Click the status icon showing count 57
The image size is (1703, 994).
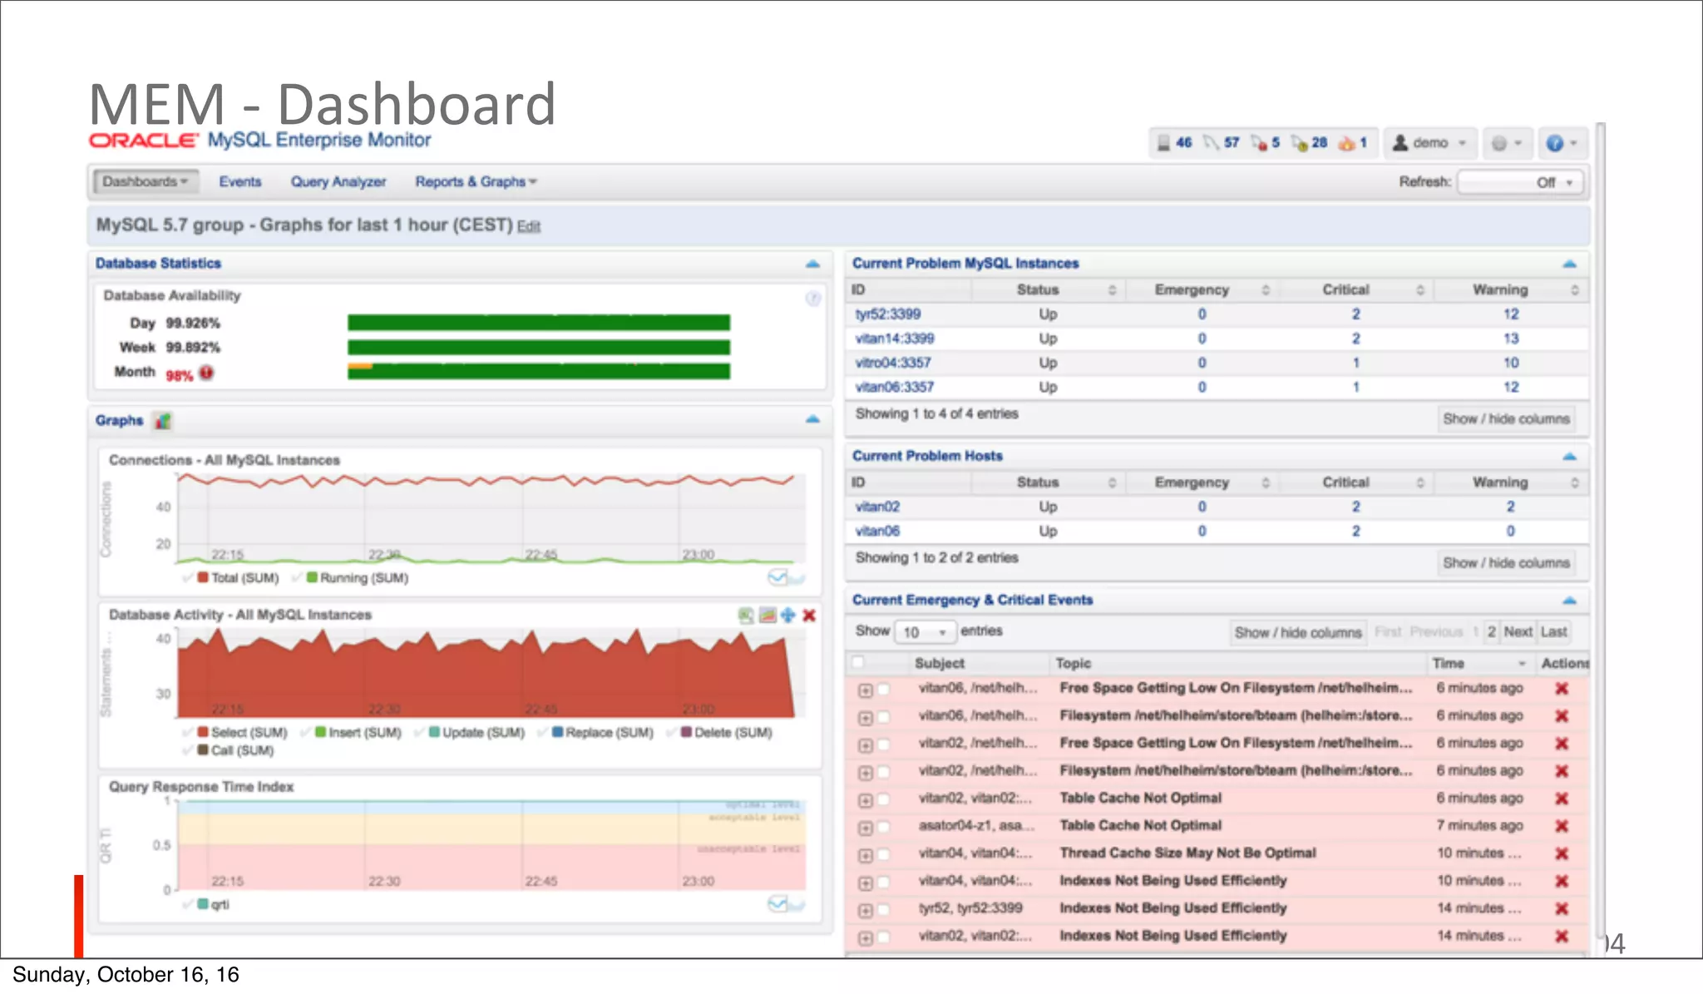[1211, 143]
